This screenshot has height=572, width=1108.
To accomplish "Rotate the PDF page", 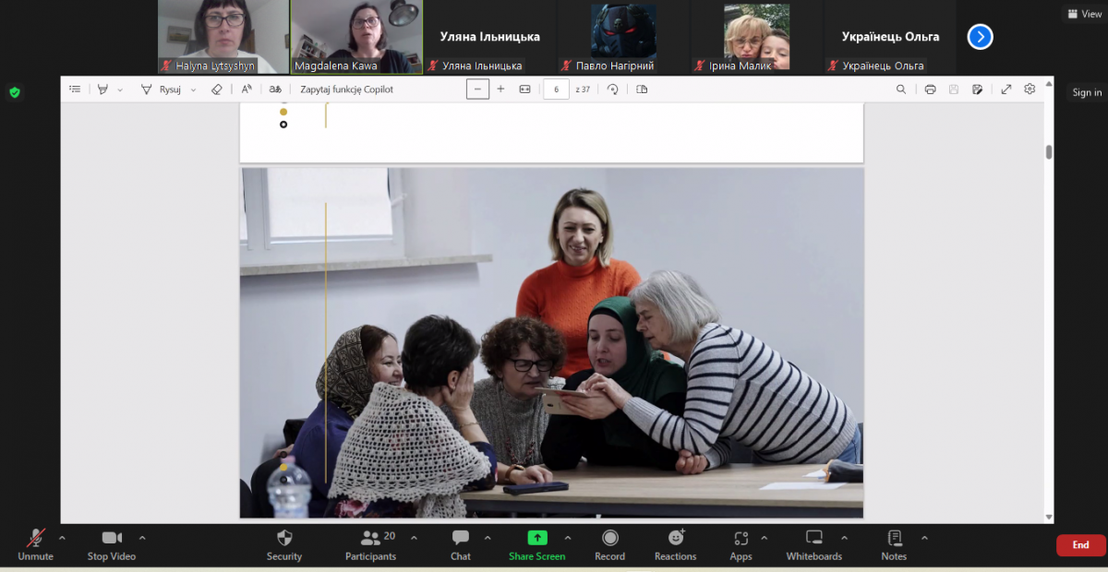I will coord(612,89).
